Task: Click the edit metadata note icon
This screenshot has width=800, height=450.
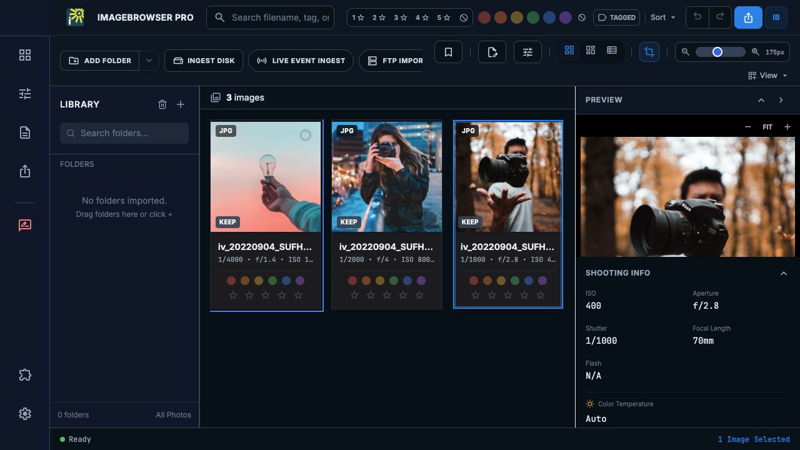Action: click(492, 52)
